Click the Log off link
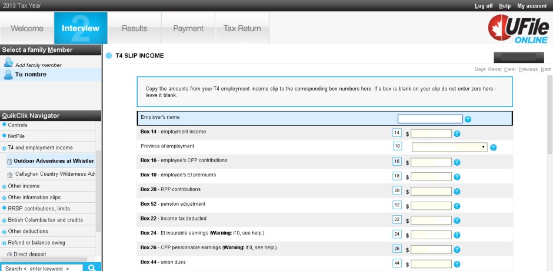Image resolution: width=553 pixels, height=271 pixels. pyautogui.click(x=484, y=6)
